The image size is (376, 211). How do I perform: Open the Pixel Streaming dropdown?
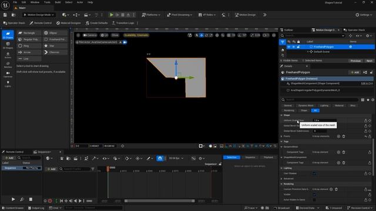[180, 15]
